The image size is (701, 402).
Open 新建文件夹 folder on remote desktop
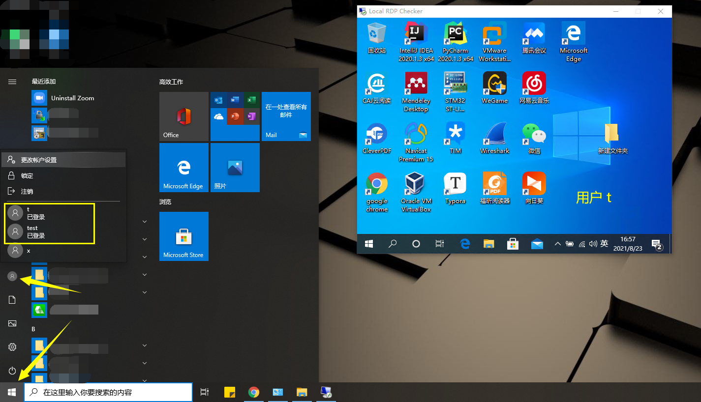coord(612,139)
